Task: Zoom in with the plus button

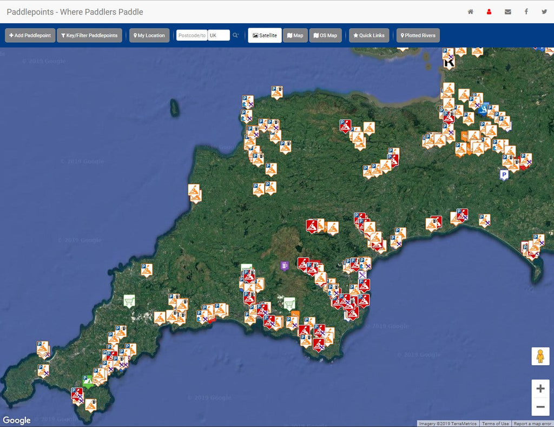Action: click(540, 389)
